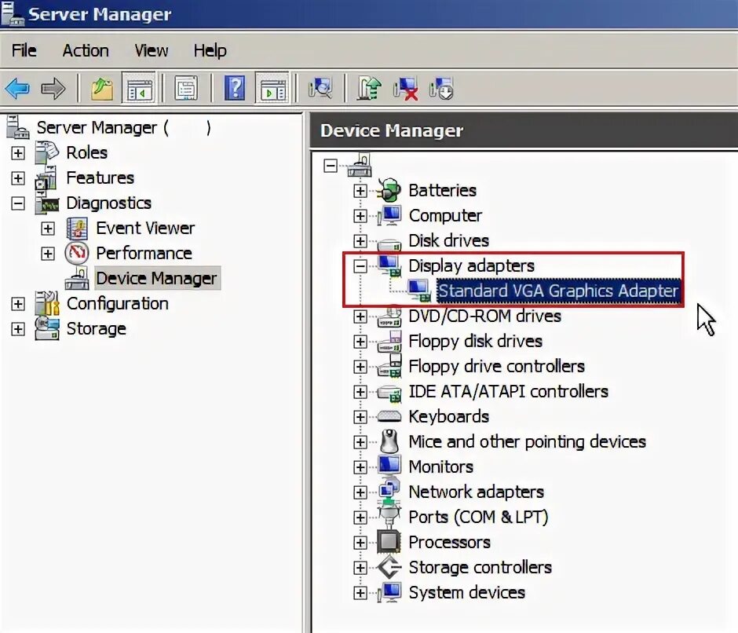This screenshot has height=633, width=738.
Task: Click the blue Back arrow toolbar button
Action: (17, 88)
